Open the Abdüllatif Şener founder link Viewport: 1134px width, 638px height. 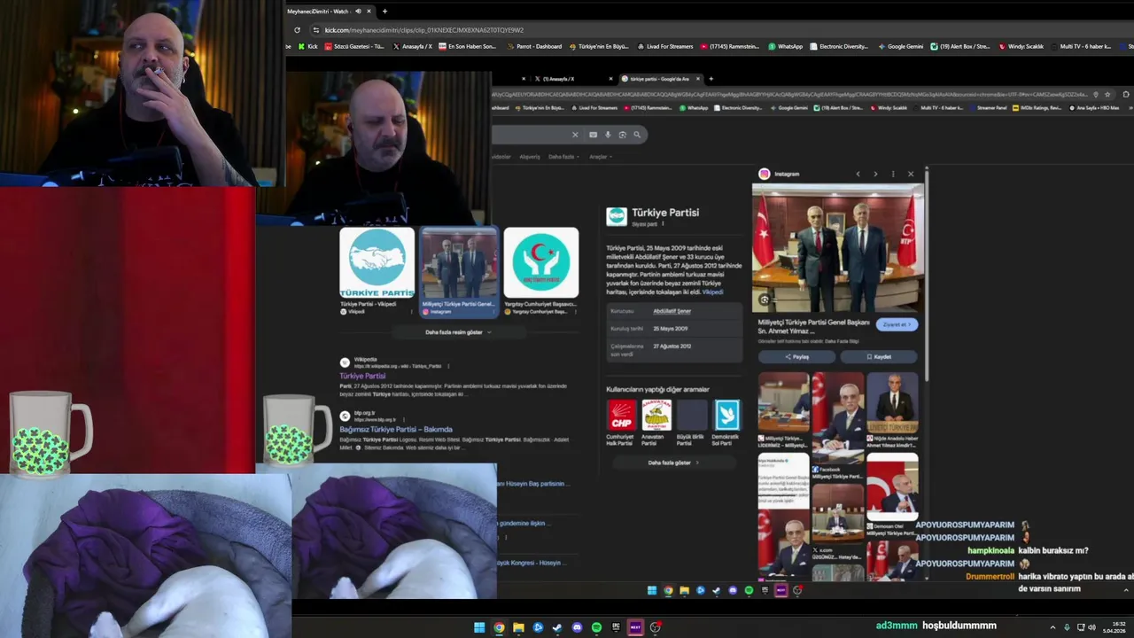(x=672, y=311)
